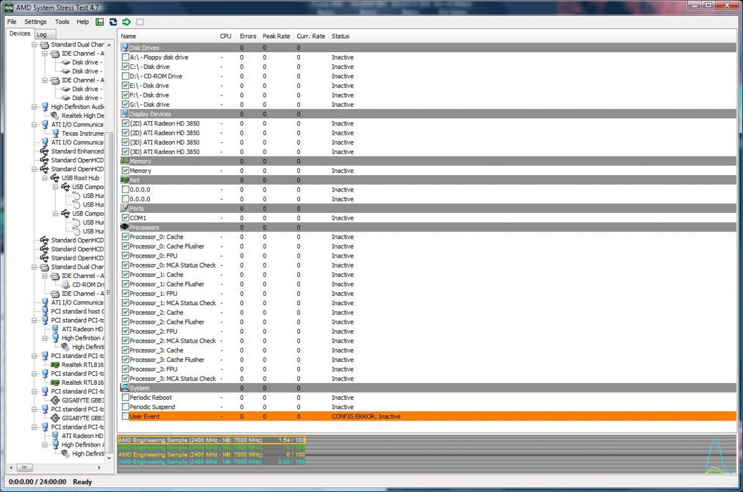The width and height of the screenshot is (743, 492).
Task: Sort by the Errors column header
Action: click(248, 36)
